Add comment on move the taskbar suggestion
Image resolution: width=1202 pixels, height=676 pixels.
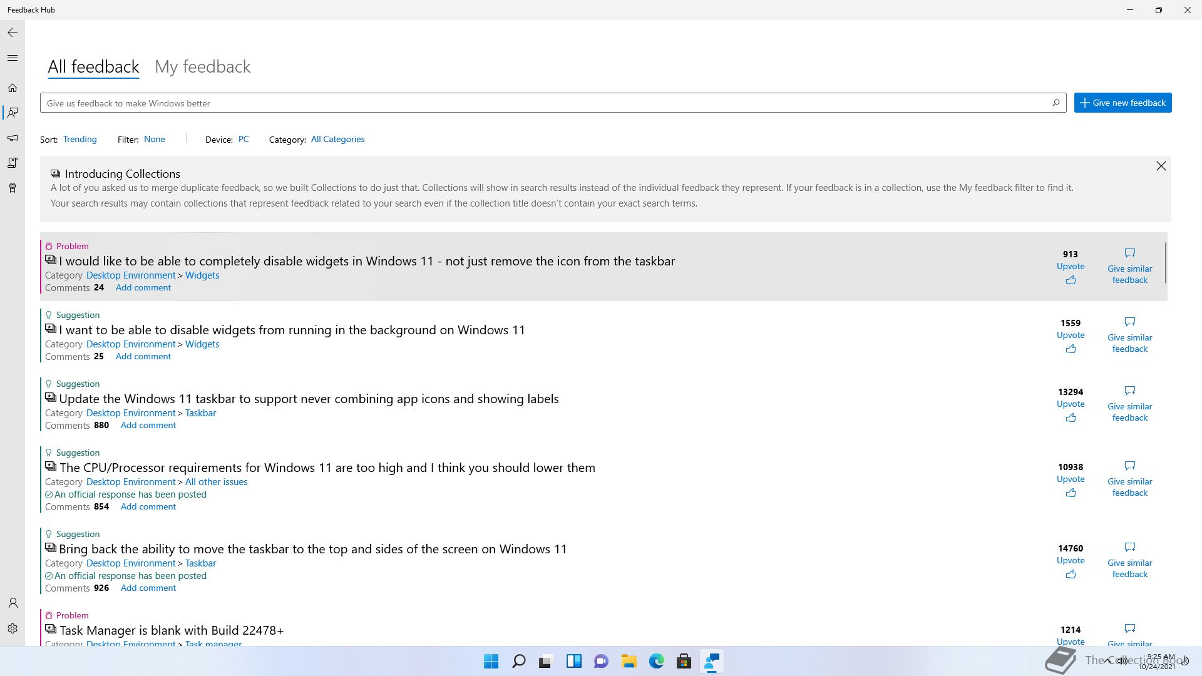[x=148, y=588]
